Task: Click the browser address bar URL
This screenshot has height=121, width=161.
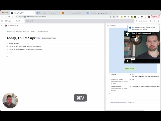Action: (x=32, y=17)
